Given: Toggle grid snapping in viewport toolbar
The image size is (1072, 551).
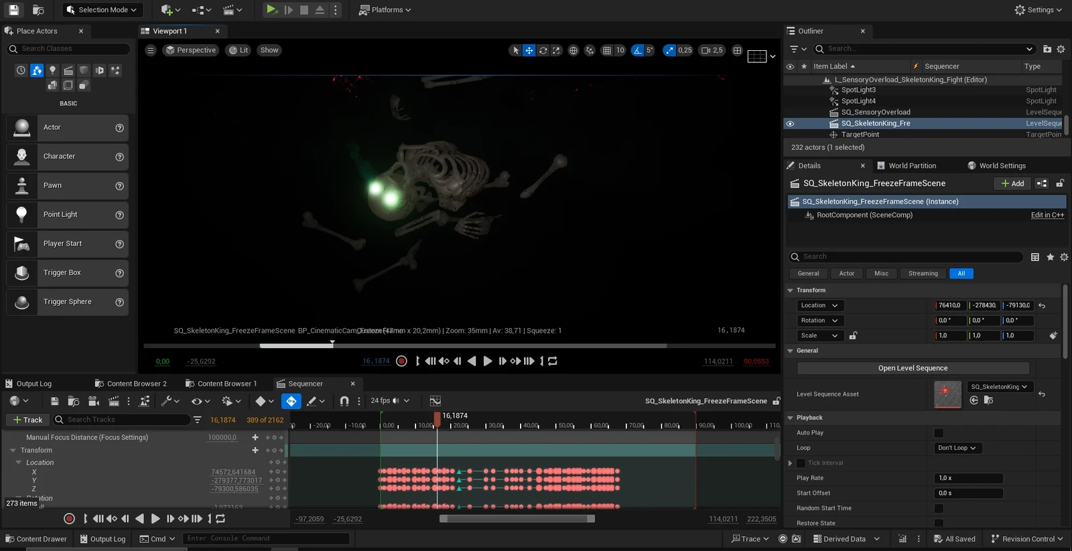Looking at the screenshot, I should [607, 50].
